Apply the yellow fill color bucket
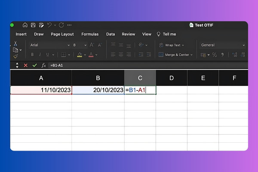 click(80, 55)
